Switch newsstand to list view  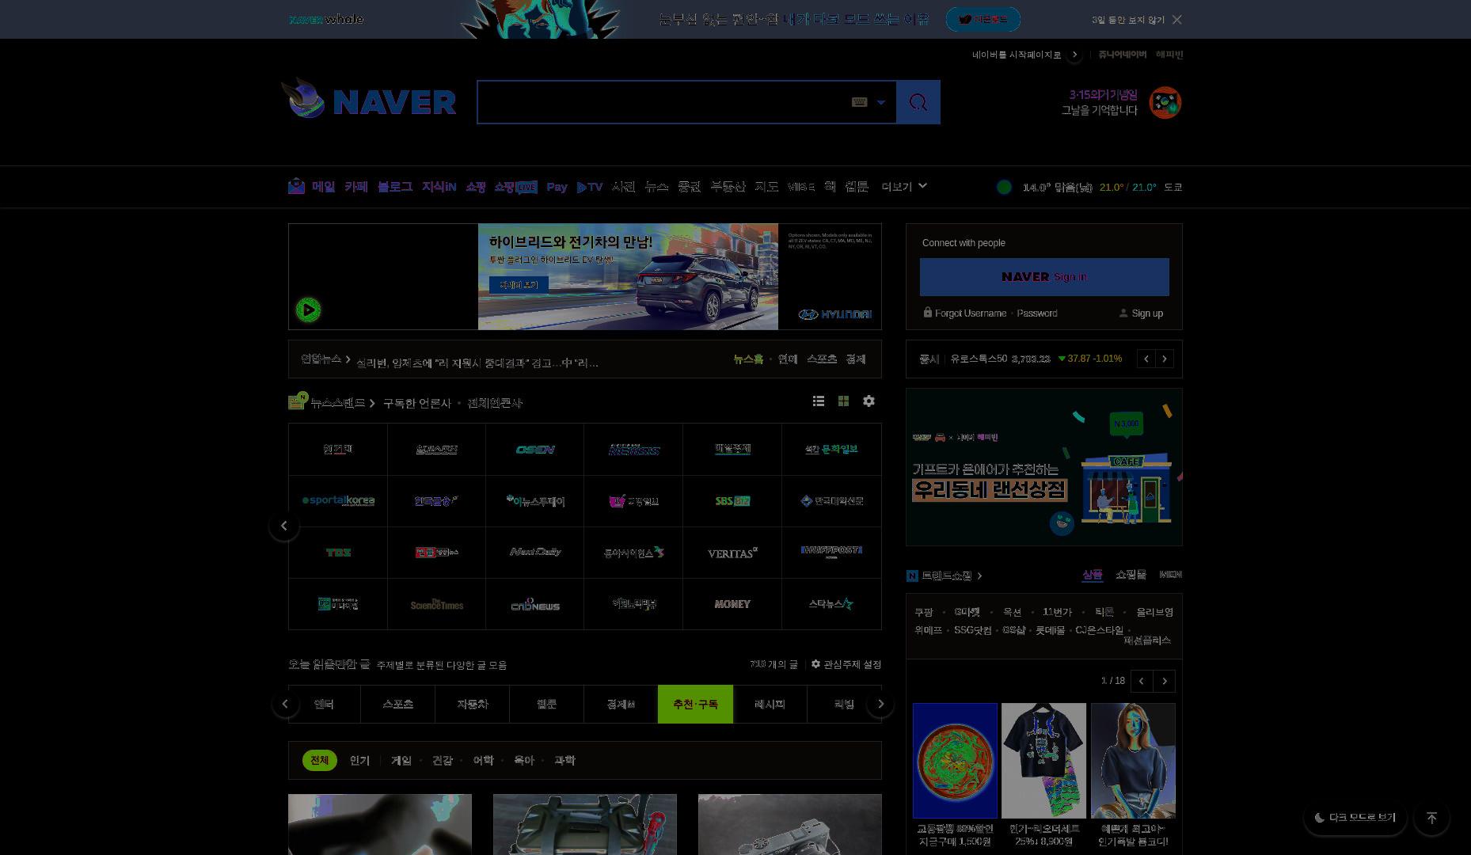pos(819,401)
